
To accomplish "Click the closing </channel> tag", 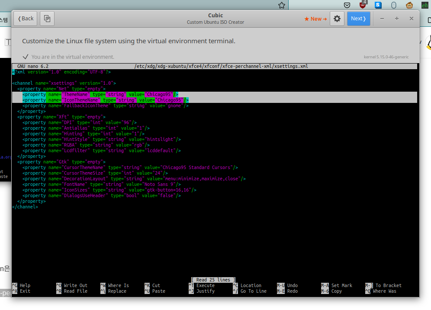I will (x=25, y=207).
